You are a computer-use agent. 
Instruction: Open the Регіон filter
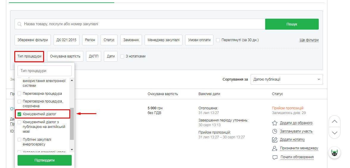pyautogui.click(x=90, y=40)
